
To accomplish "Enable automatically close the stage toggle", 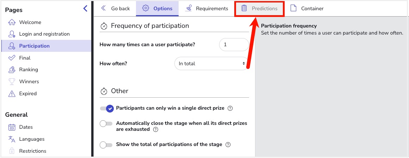I will pos(106,124).
